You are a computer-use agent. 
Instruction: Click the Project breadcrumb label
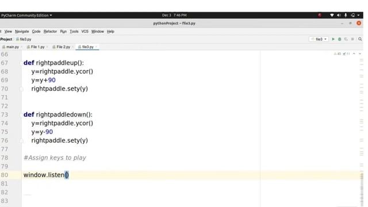pyautogui.click(x=6, y=39)
